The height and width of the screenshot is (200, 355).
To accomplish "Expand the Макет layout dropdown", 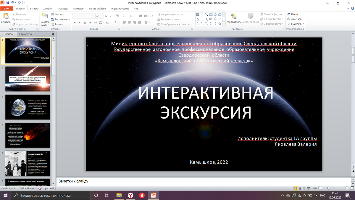I will click(57, 14).
